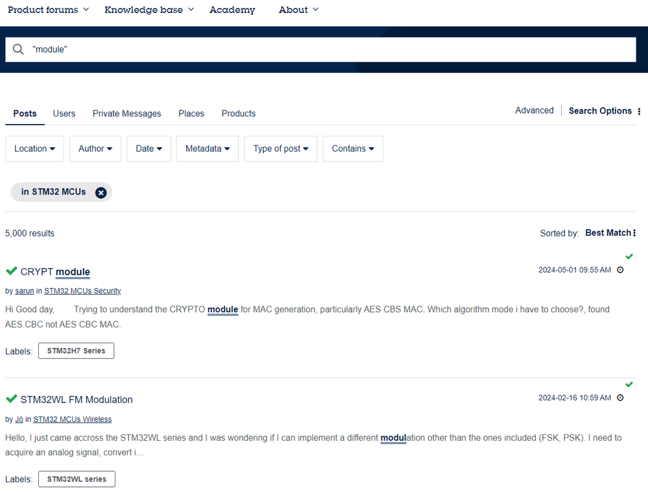Click highlighted word 'module' in CRYPT post excerpt
Screen dimensions: 648x492
pyautogui.click(x=222, y=309)
